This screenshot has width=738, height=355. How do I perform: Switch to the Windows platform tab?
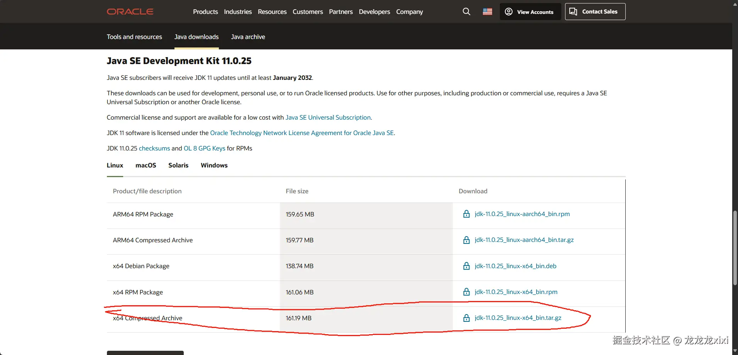click(214, 165)
